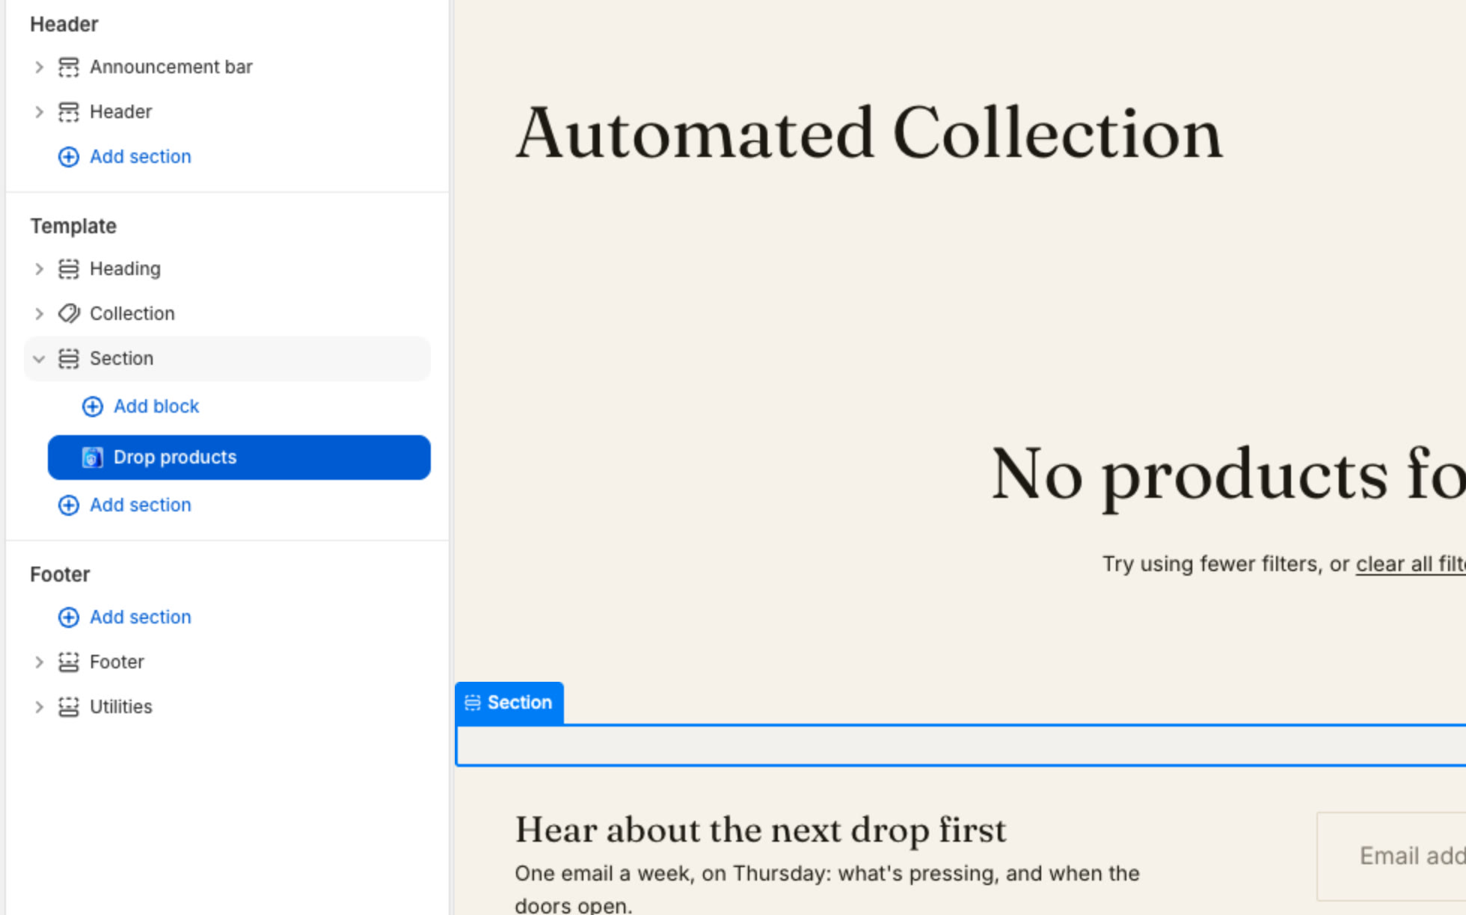Expand the Heading template section
This screenshot has height=915, width=1466.
click(39, 269)
